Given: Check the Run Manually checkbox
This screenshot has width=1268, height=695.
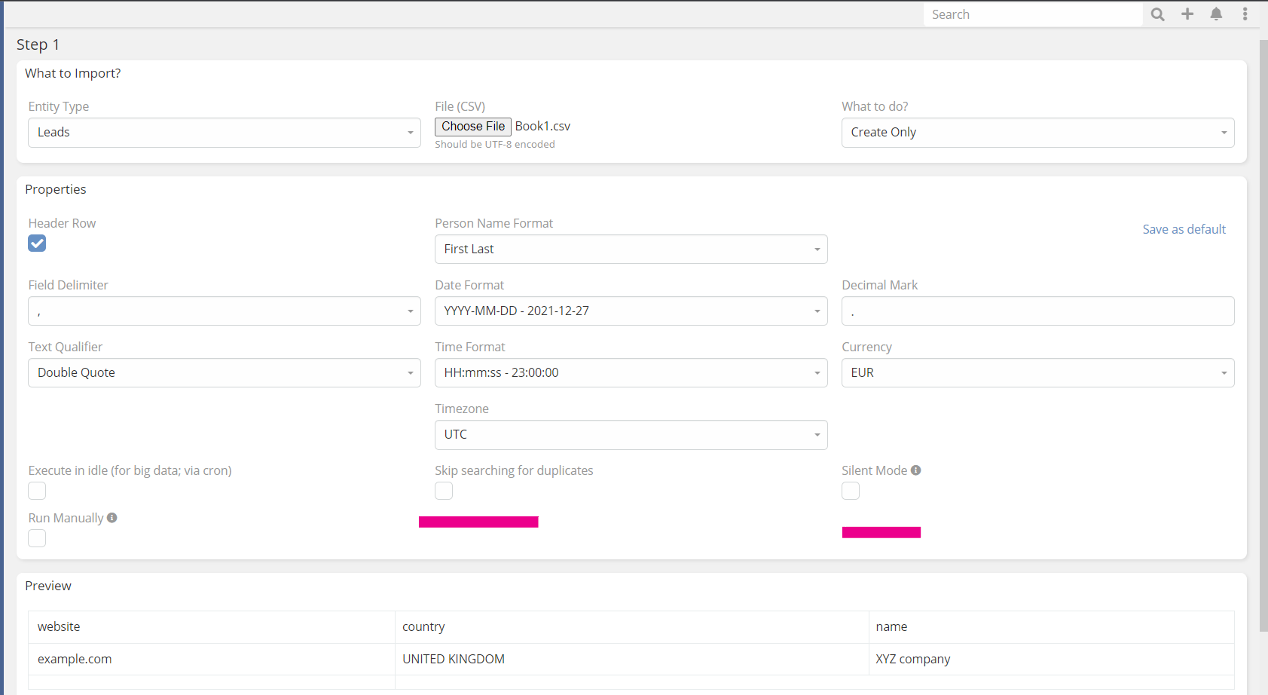Looking at the screenshot, I should click(x=37, y=538).
